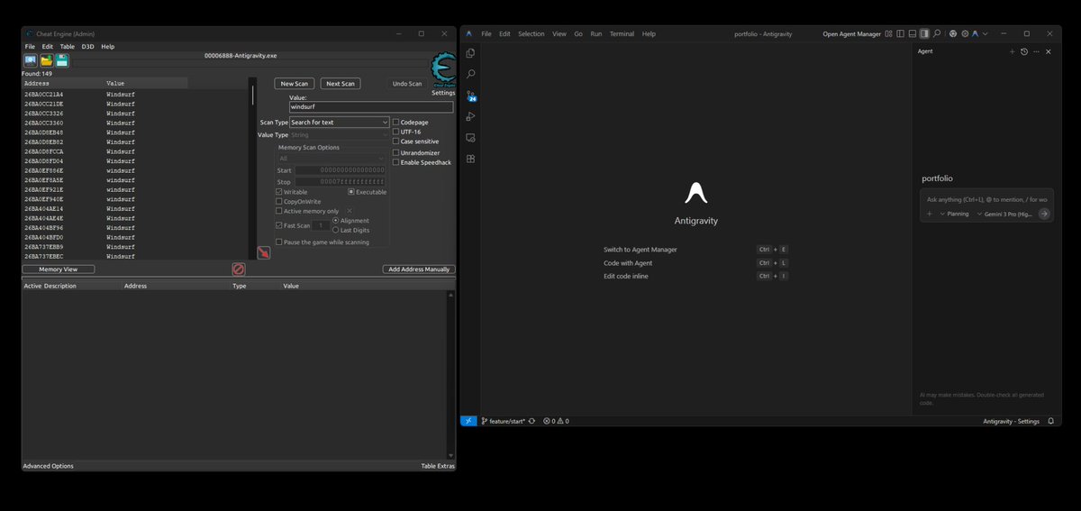Enable the Codepage checkbox
The height and width of the screenshot is (511, 1081).
(396, 122)
